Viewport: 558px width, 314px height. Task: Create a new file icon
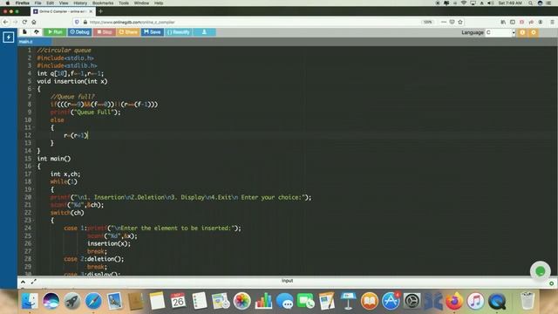[x=24, y=32]
